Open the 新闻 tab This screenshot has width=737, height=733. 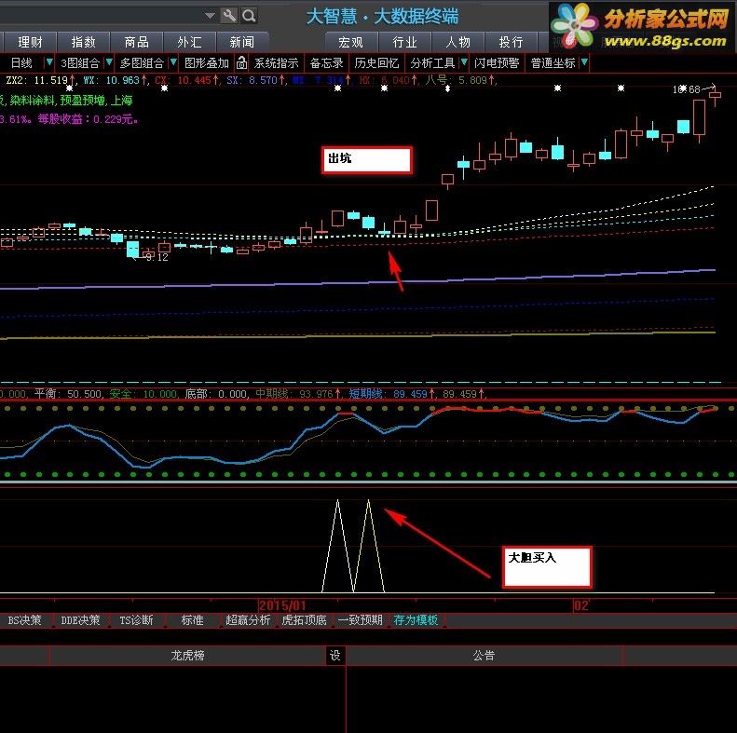242,42
